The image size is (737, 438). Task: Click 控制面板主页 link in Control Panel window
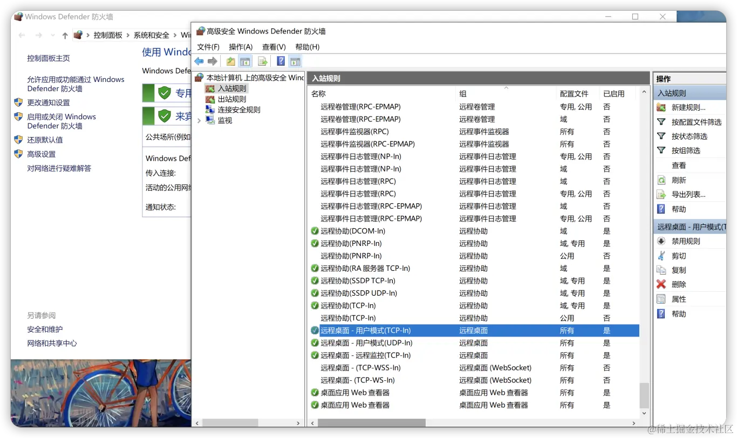pyautogui.click(x=49, y=58)
